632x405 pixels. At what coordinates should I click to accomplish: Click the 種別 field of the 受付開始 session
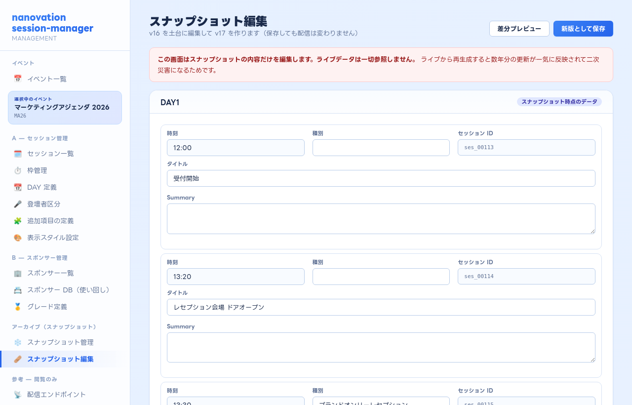click(x=381, y=148)
